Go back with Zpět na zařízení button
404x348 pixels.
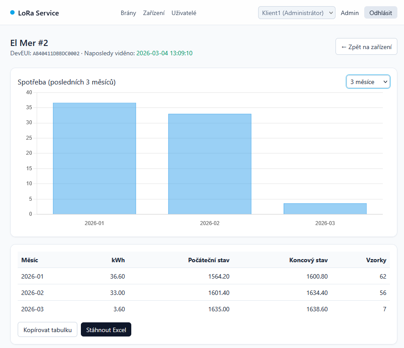pos(366,46)
